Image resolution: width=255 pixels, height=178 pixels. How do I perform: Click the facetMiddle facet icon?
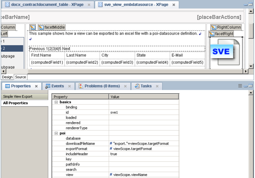(x=41, y=27)
